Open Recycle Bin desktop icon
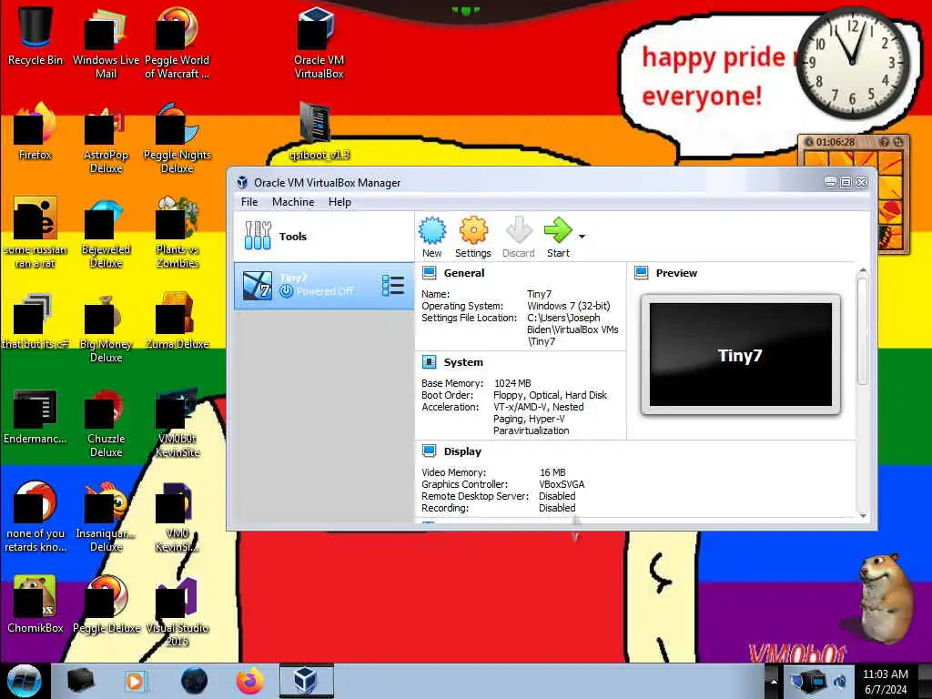This screenshot has height=699, width=932. point(35,36)
